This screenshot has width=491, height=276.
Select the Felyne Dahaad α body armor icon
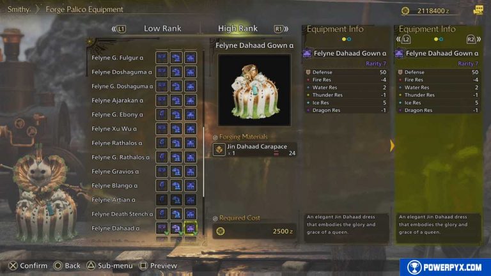(x=191, y=228)
